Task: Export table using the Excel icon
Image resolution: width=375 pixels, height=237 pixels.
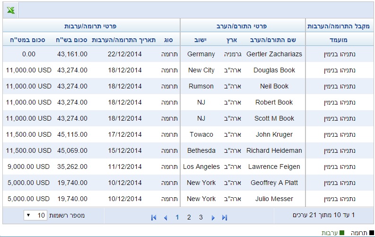Action: pyautogui.click(x=11, y=10)
